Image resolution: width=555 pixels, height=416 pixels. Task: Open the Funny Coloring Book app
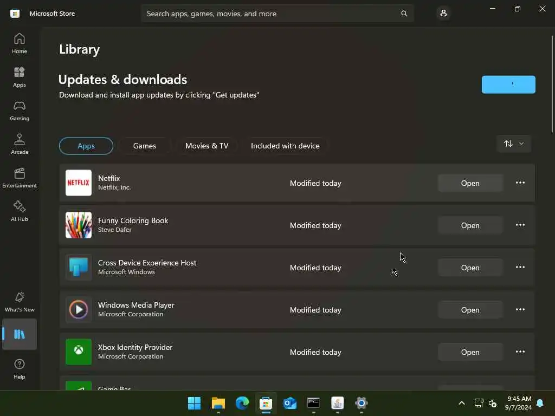470,225
